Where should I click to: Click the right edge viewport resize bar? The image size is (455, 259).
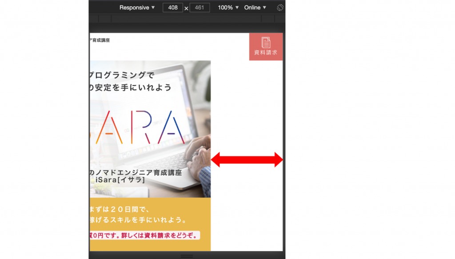click(284, 142)
